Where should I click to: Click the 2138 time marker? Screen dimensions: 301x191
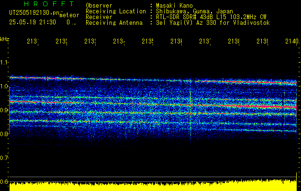coord(234,42)
